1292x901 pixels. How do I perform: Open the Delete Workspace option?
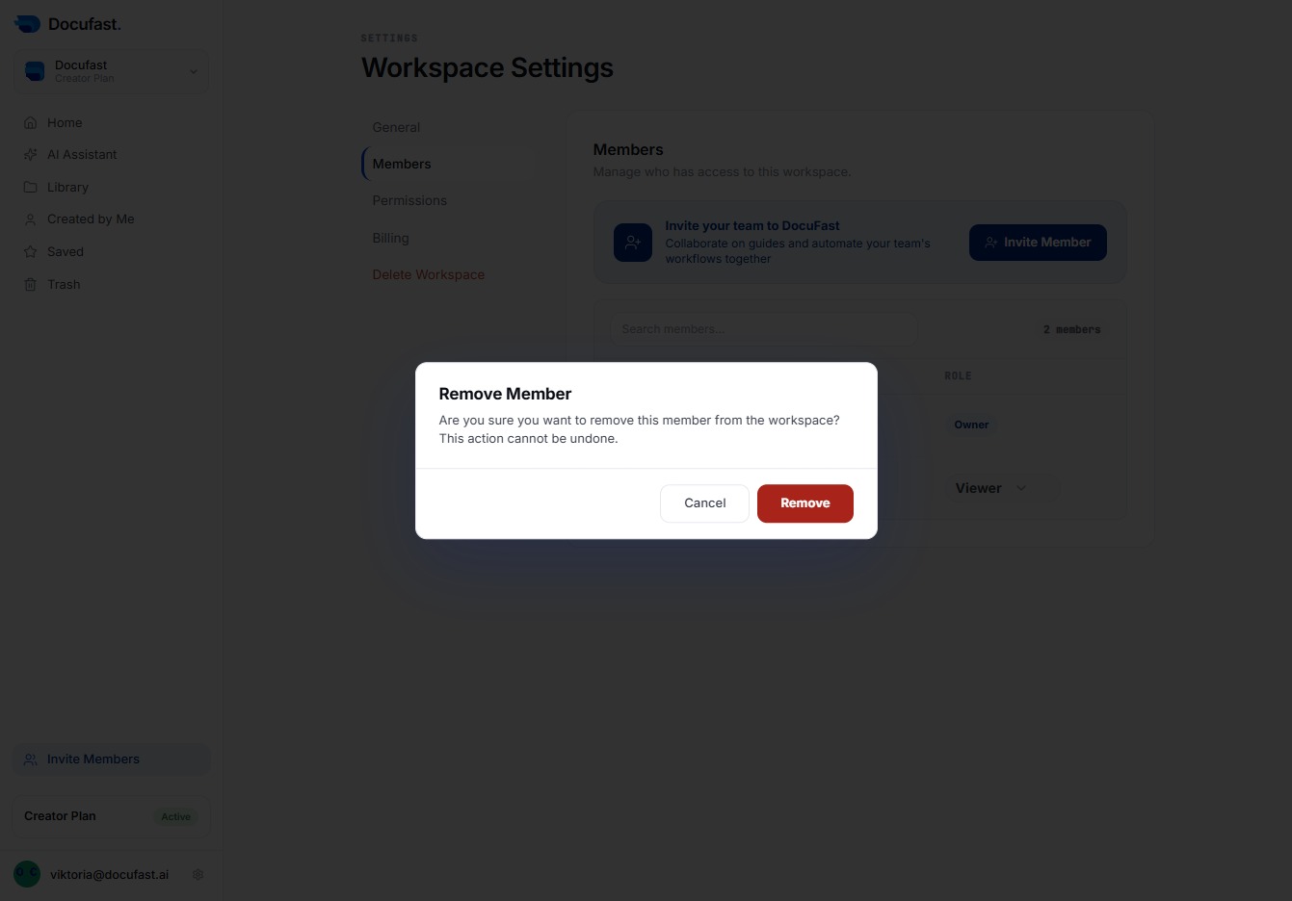coord(429,274)
